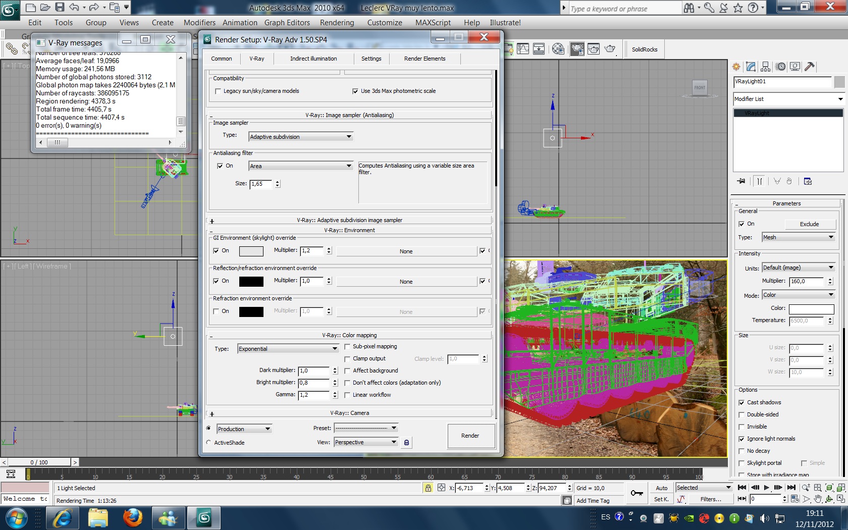Viewport: 848px width, 530px height.
Task: Click the Exclude button in General
Action: (810, 224)
